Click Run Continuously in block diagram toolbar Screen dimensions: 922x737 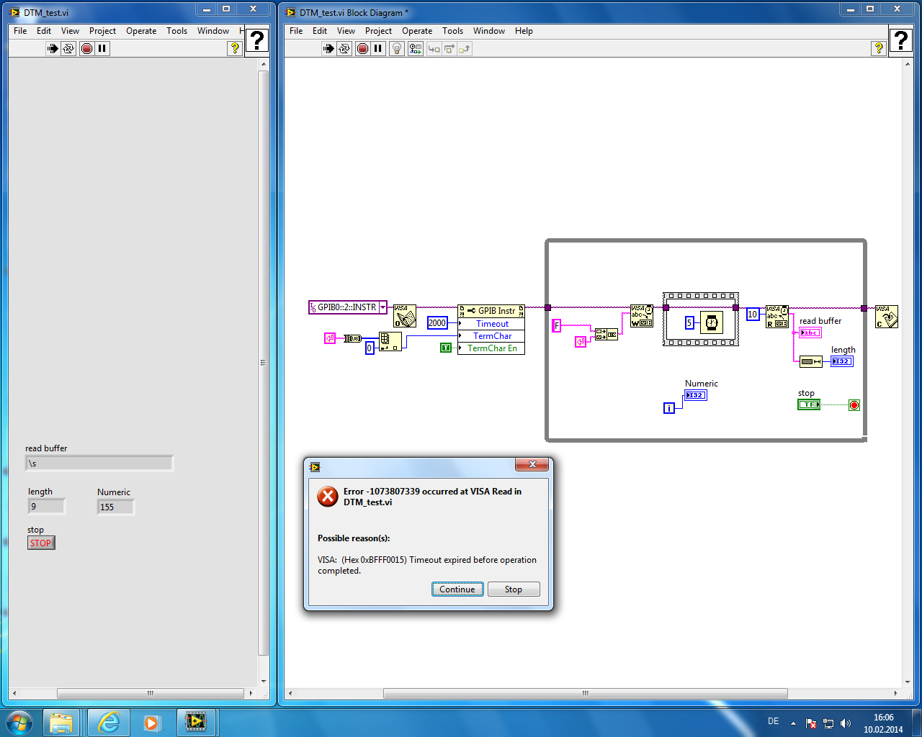(x=344, y=49)
